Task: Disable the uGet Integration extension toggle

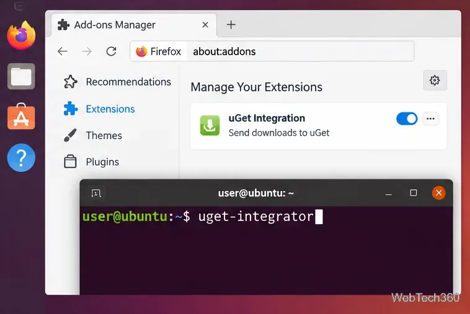Action: pos(407,119)
